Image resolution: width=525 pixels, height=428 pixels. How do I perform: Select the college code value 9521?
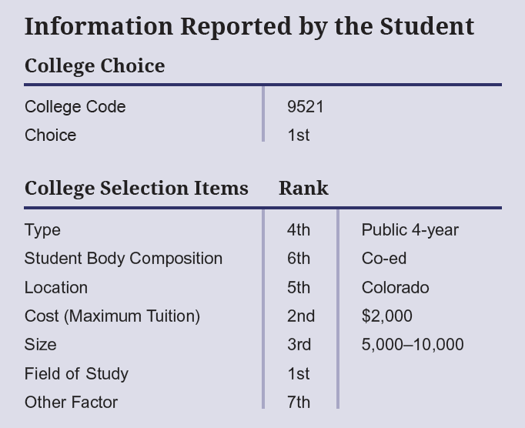(305, 107)
